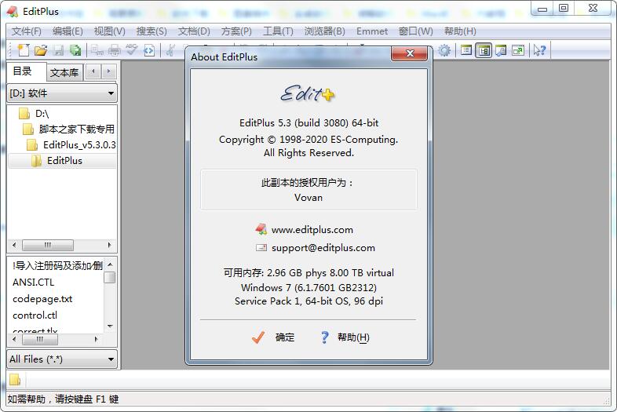Click the Save floppy disk icon

tap(58, 50)
